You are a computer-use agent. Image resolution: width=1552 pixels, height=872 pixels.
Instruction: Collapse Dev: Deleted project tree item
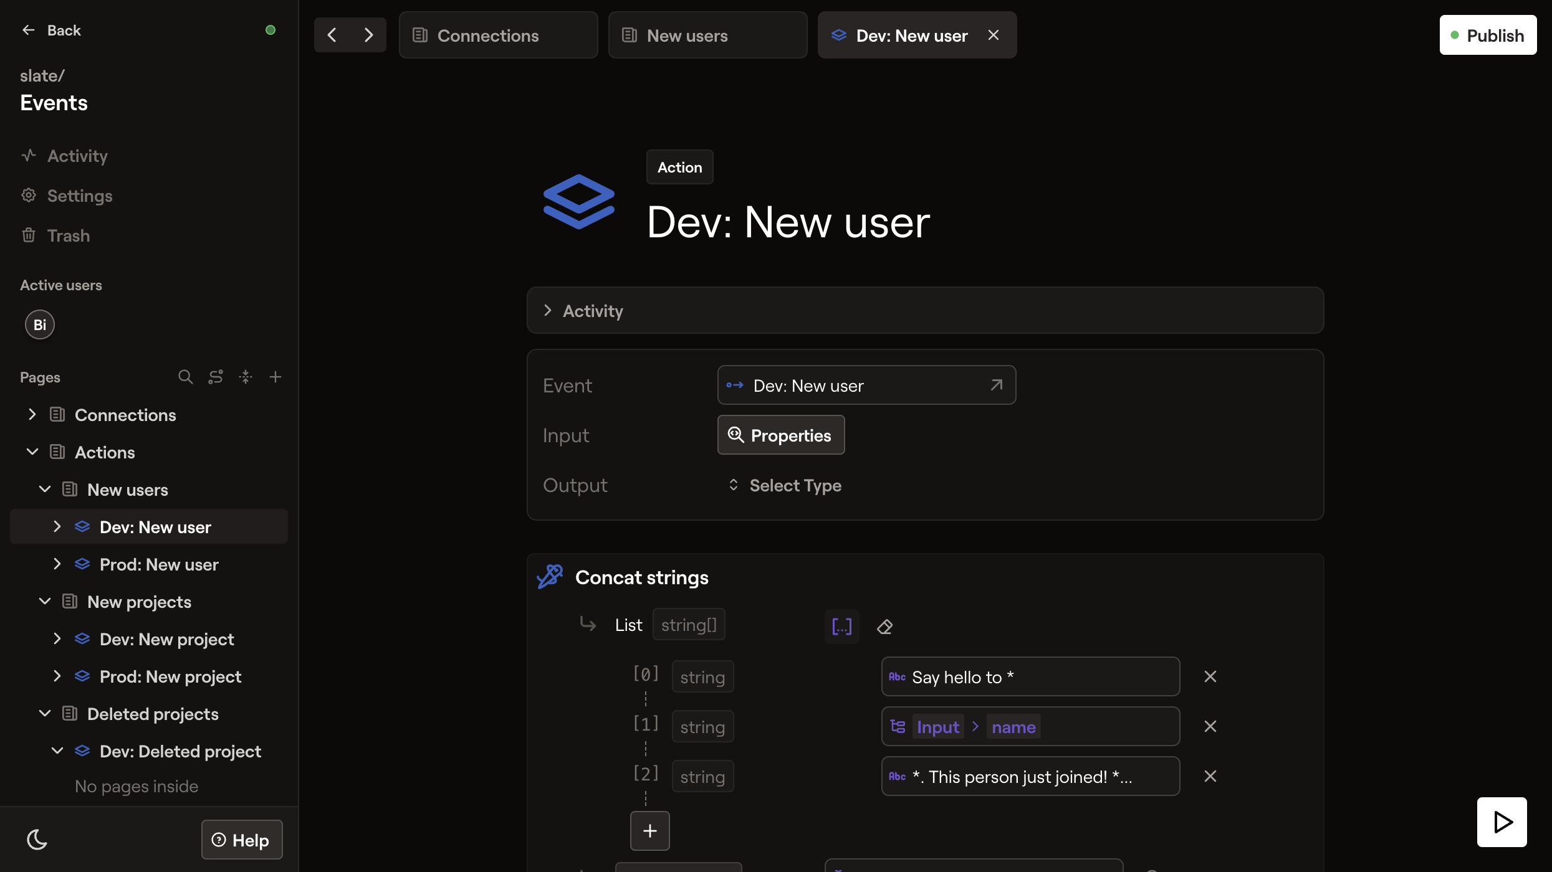pos(57,751)
